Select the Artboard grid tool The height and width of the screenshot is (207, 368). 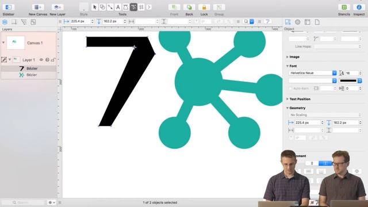coord(141,7)
